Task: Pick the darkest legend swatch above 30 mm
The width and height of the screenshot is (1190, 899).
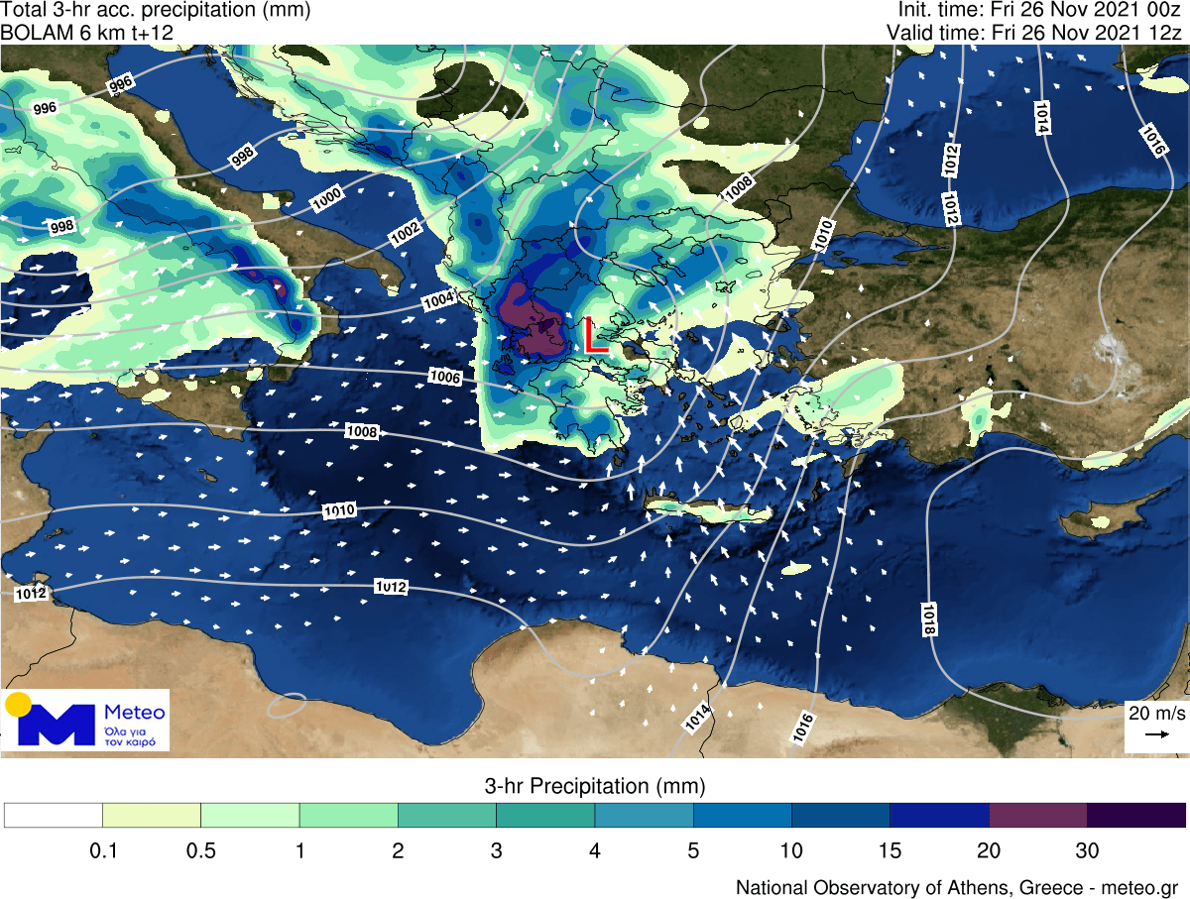Action: click(x=1135, y=814)
